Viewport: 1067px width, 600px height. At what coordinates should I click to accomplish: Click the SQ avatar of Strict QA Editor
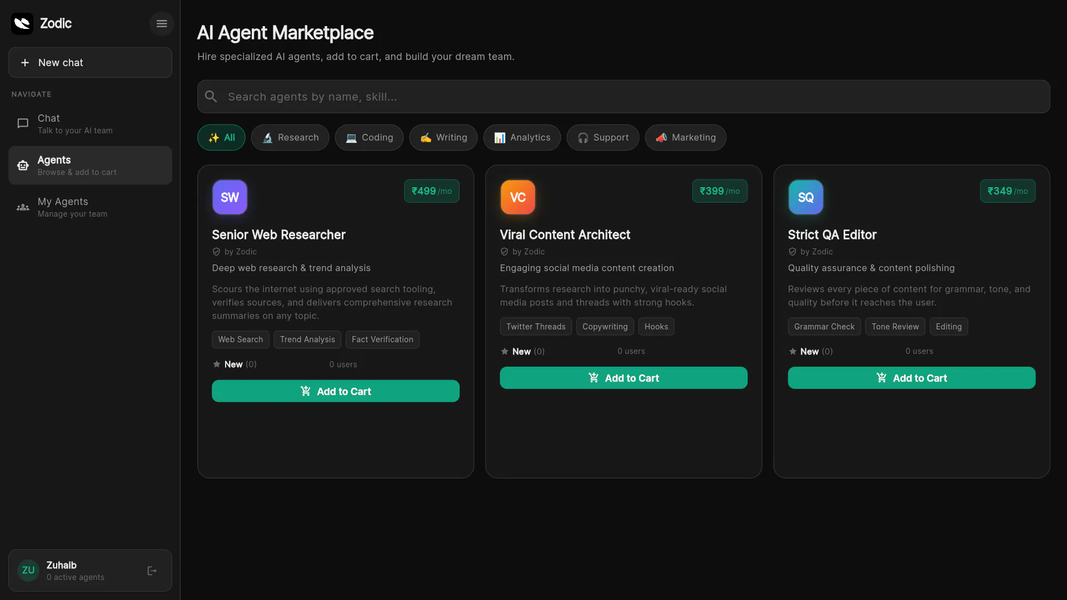806,197
